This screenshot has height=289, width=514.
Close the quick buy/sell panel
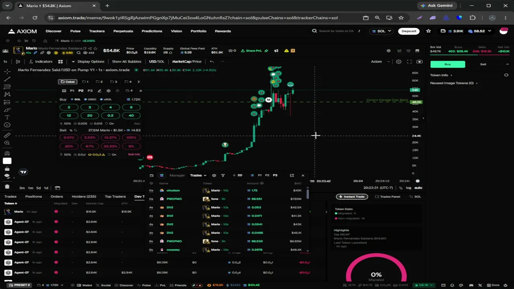tap(141, 91)
